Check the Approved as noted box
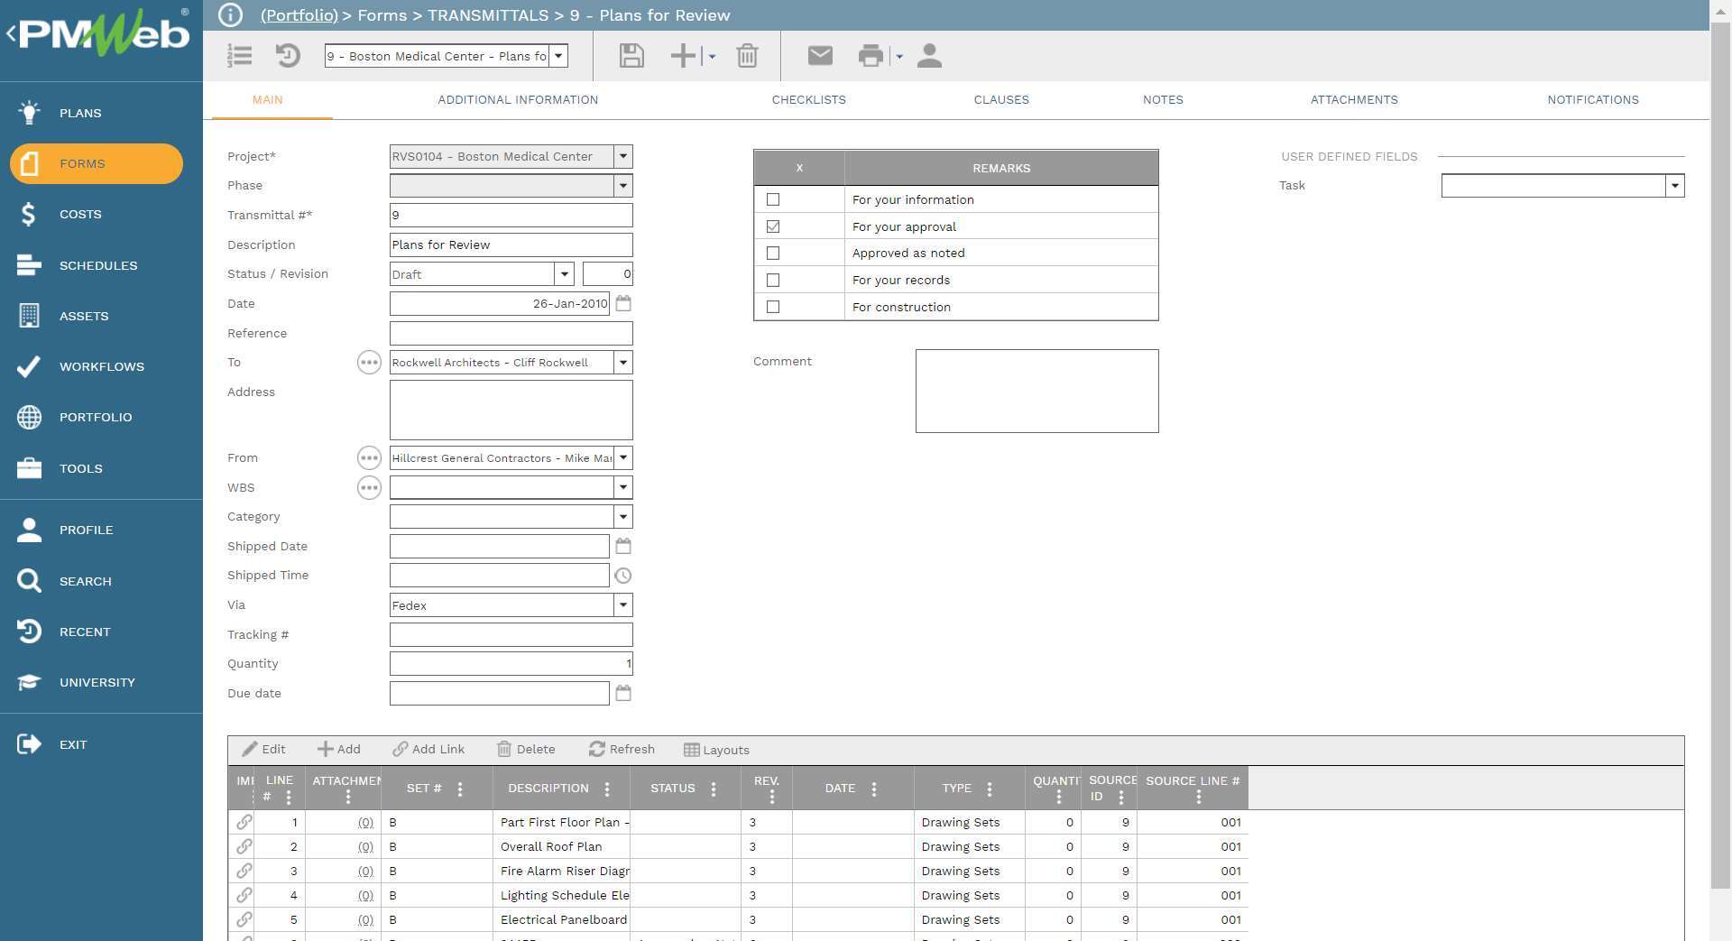The image size is (1732, 941). point(773,254)
